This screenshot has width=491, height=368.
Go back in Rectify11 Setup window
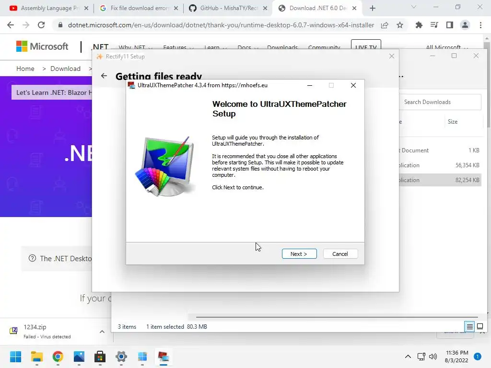click(104, 76)
